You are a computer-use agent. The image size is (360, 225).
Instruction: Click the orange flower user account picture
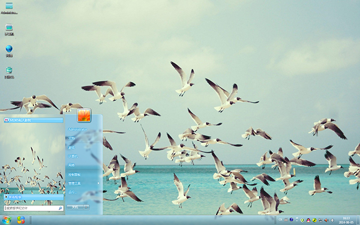pos(84,115)
